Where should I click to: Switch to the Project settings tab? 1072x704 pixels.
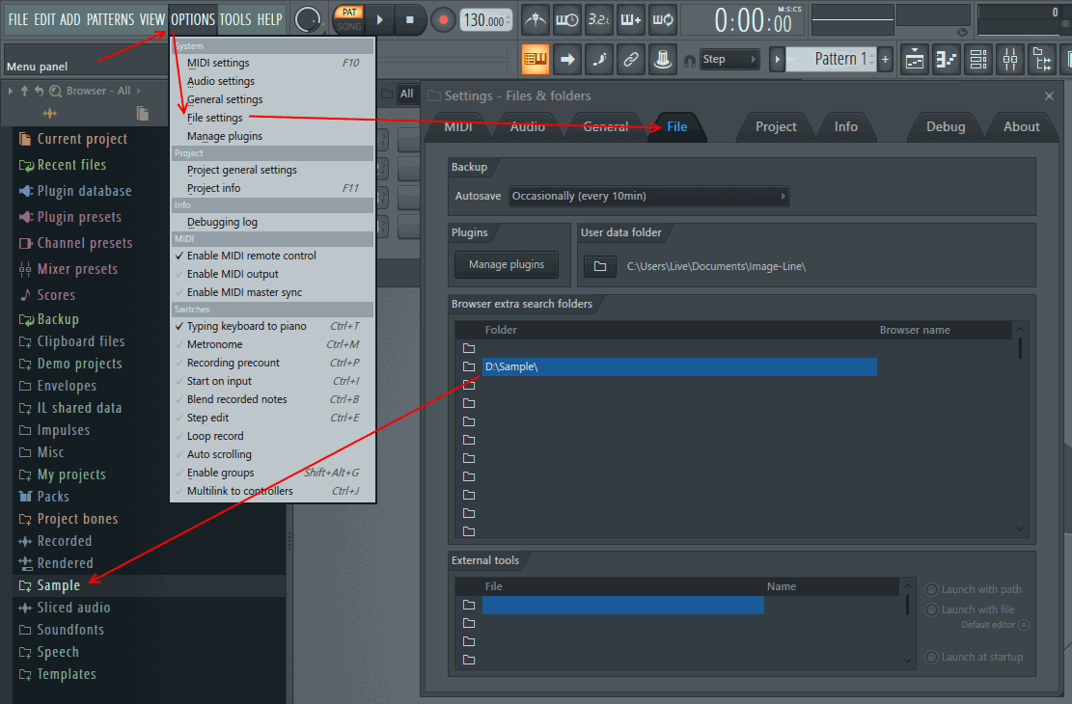point(776,126)
